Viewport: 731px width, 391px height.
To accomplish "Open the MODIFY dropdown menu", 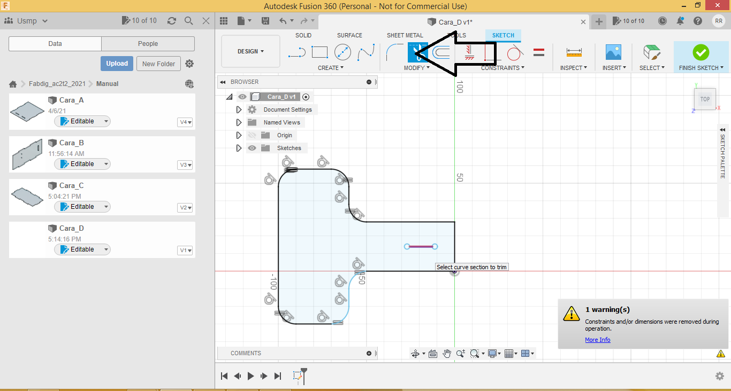I will click(416, 68).
